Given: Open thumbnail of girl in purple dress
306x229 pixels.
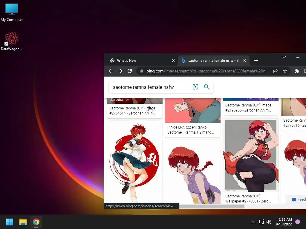Looking at the screenshot, I should (x=193, y=172).
